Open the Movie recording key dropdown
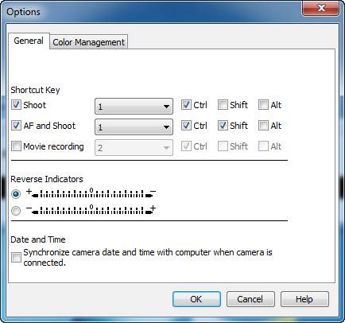The height and width of the screenshot is (323, 345). [x=134, y=147]
